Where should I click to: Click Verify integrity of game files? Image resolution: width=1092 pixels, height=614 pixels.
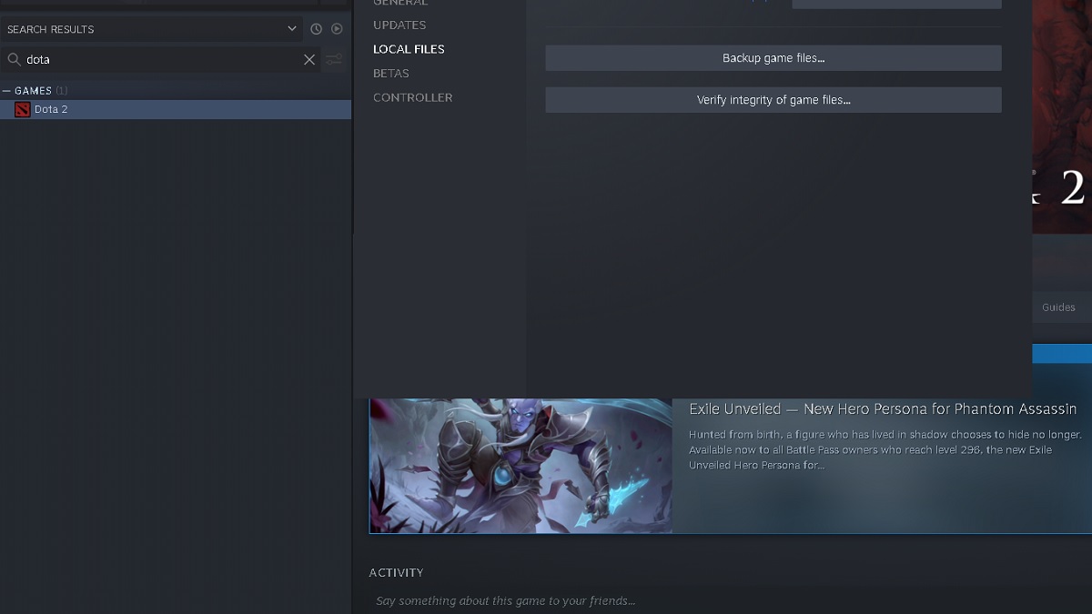pyautogui.click(x=773, y=100)
